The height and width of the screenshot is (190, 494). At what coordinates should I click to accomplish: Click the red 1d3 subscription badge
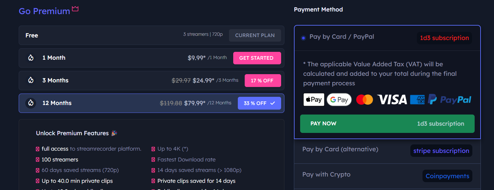pyautogui.click(x=444, y=38)
